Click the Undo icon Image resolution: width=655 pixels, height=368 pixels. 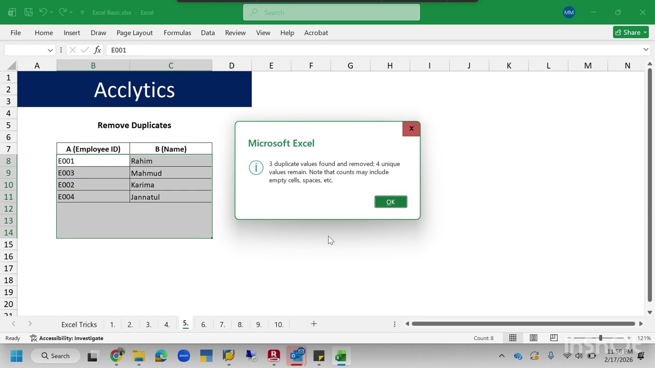click(x=43, y=12)
